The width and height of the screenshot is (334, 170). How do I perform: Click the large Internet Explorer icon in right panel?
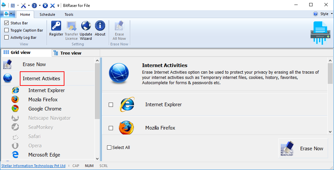coord(127,105)
